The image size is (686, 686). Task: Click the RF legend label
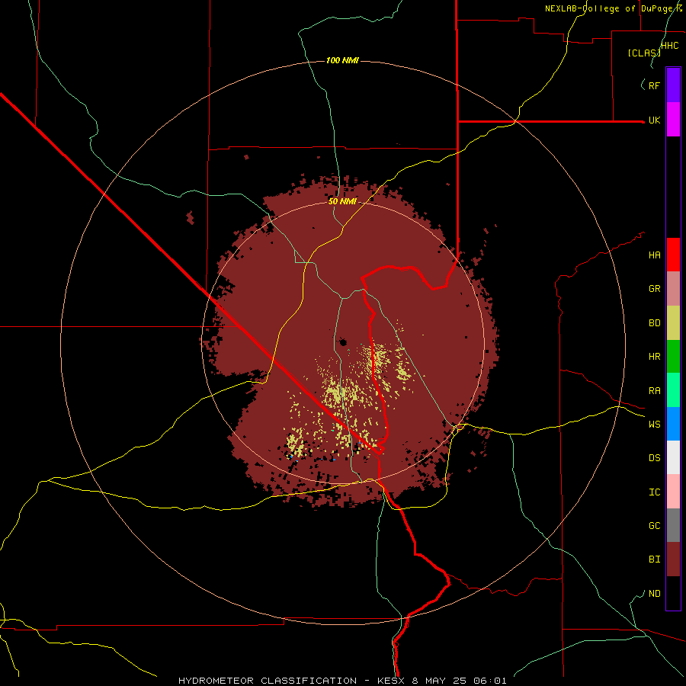tap(655, 85)
